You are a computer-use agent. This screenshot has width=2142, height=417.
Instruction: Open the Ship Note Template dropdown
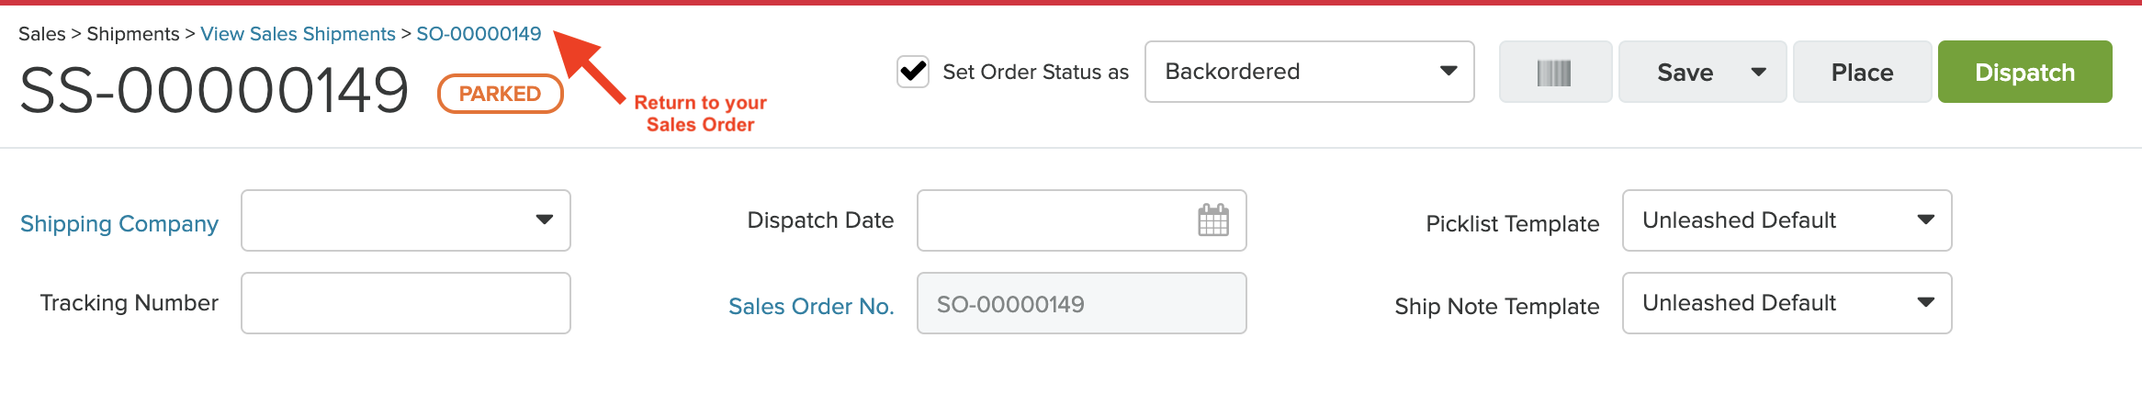click(x=1787, y=303)
